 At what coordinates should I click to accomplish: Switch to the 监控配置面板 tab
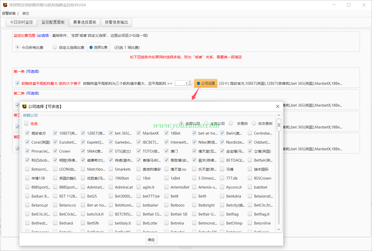pos(53,23)
